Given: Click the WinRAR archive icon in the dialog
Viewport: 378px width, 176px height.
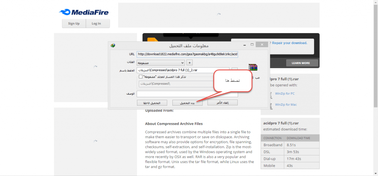Looking at the screenshot, I should pos(253,67).
